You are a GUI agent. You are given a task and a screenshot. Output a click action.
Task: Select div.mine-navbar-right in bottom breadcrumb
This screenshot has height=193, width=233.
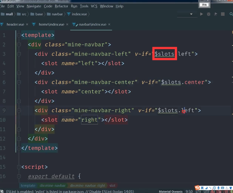click(x=87, y=185)
